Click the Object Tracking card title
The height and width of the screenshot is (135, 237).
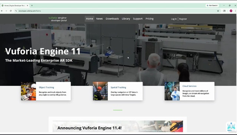tap(46, 87)
